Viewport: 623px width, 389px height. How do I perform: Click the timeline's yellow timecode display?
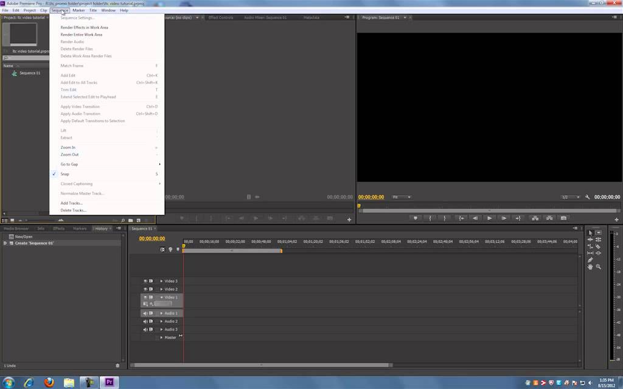point(152,239)
